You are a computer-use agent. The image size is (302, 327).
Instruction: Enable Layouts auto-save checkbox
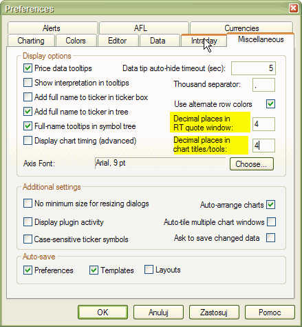[x=149, y=270]
